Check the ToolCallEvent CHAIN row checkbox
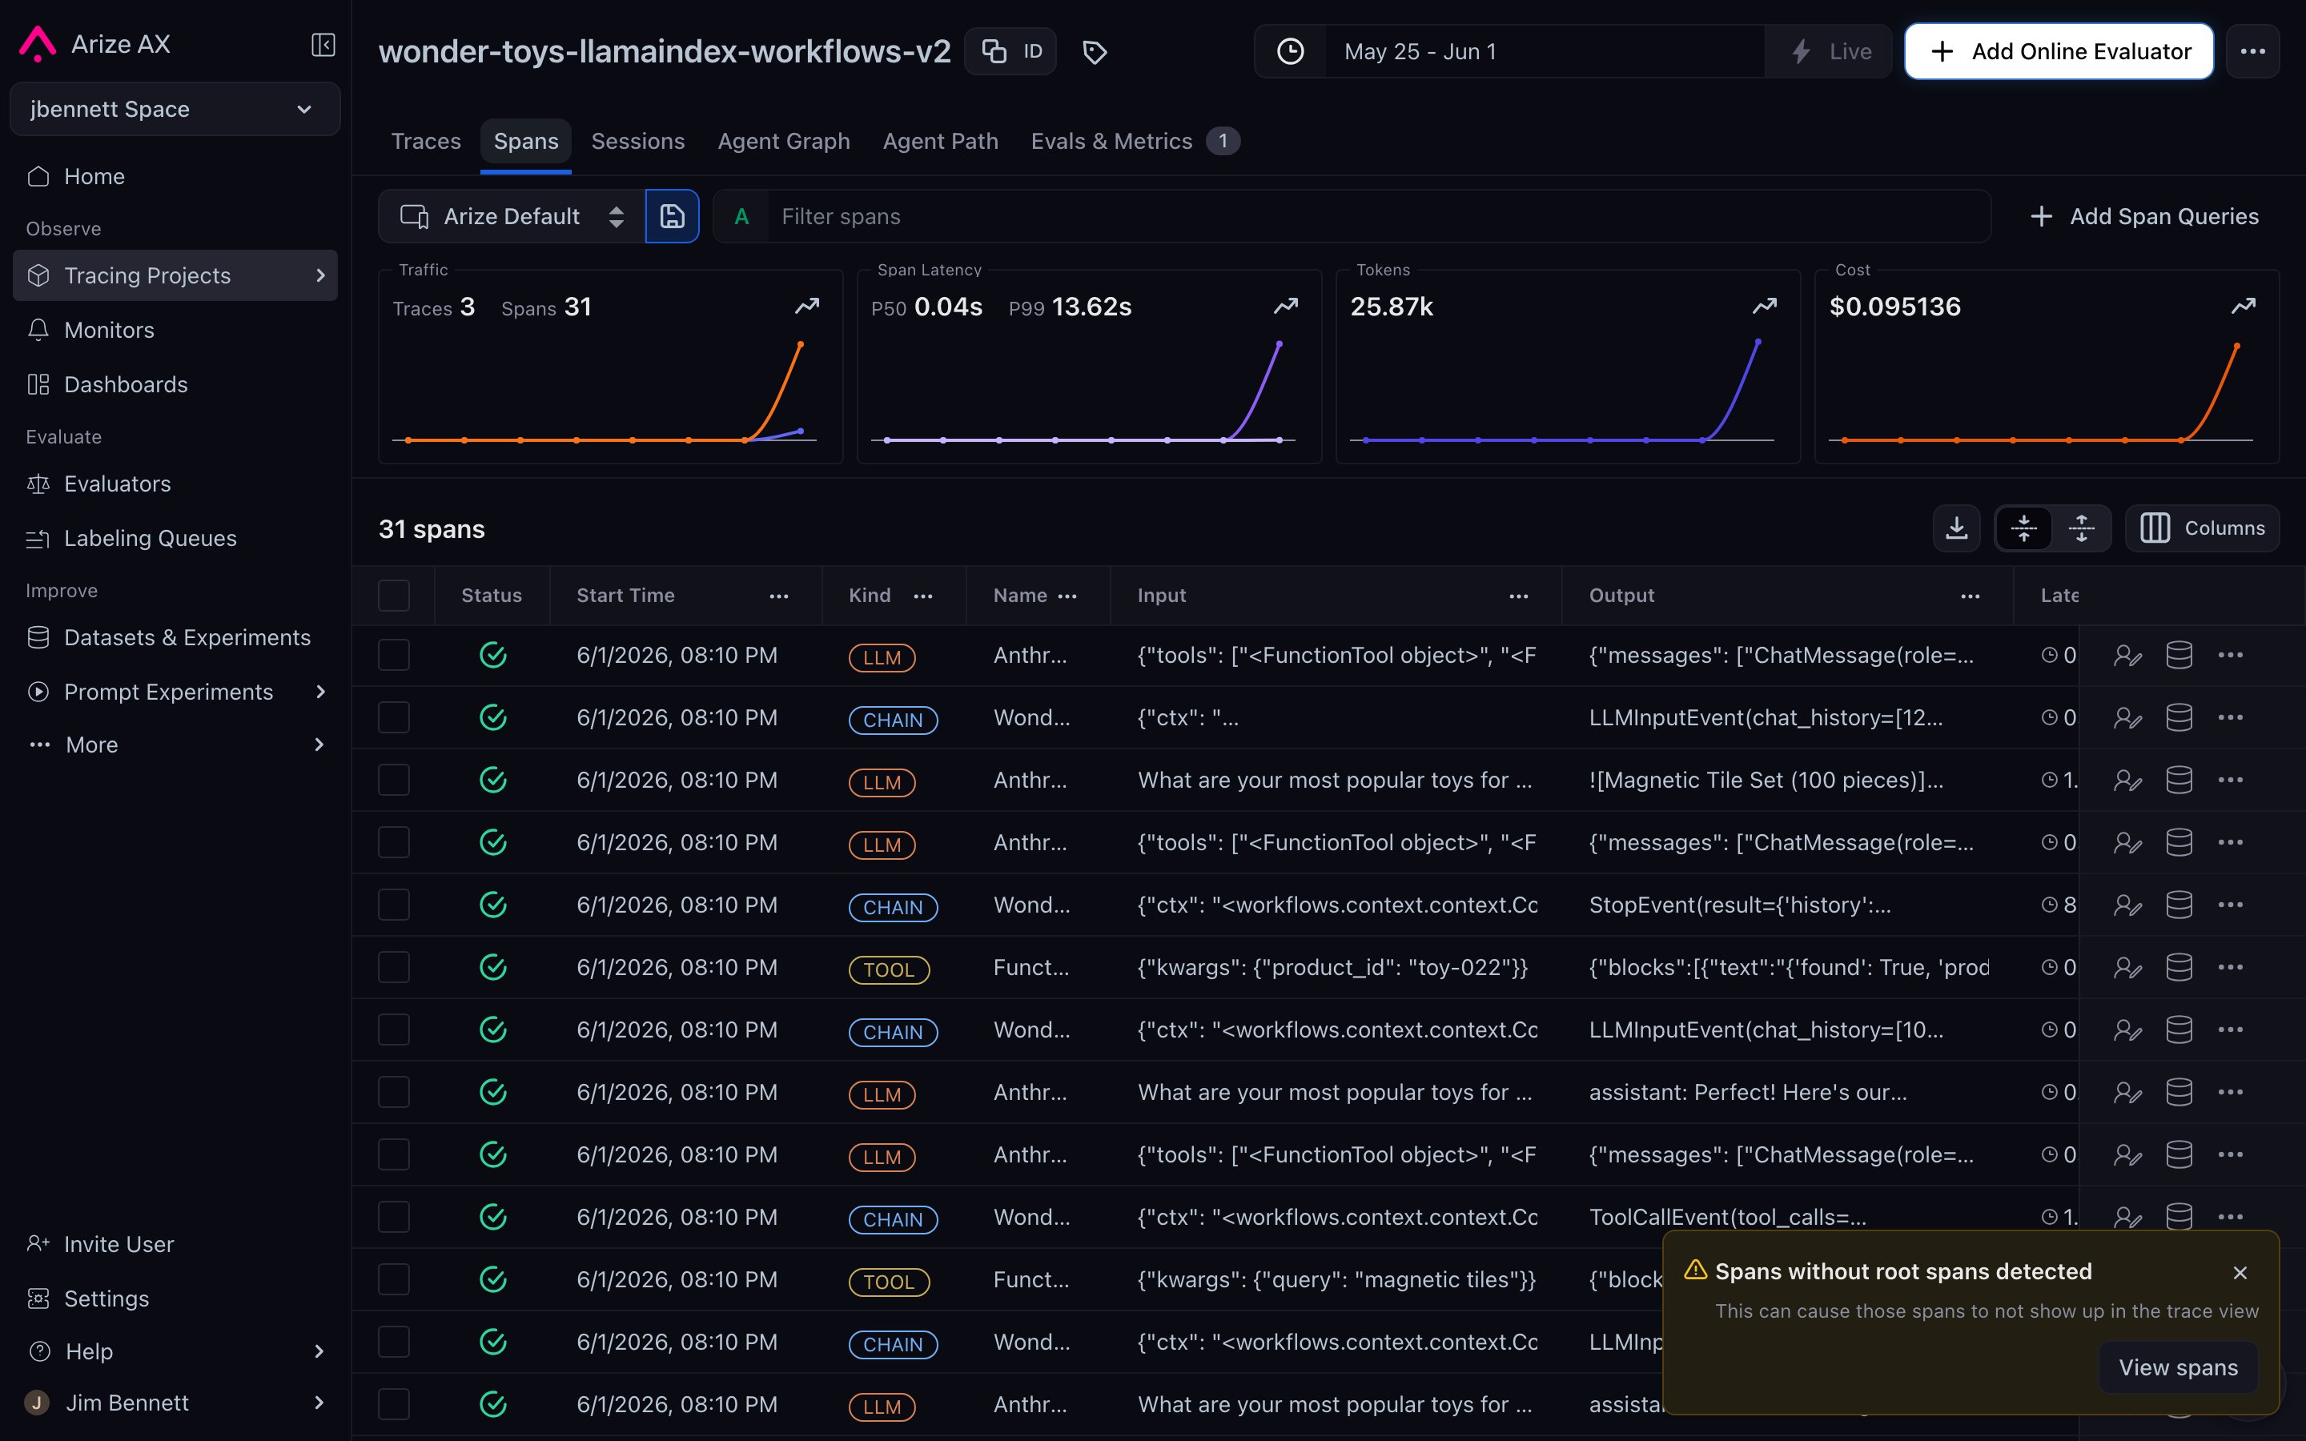 (394, 1217)
